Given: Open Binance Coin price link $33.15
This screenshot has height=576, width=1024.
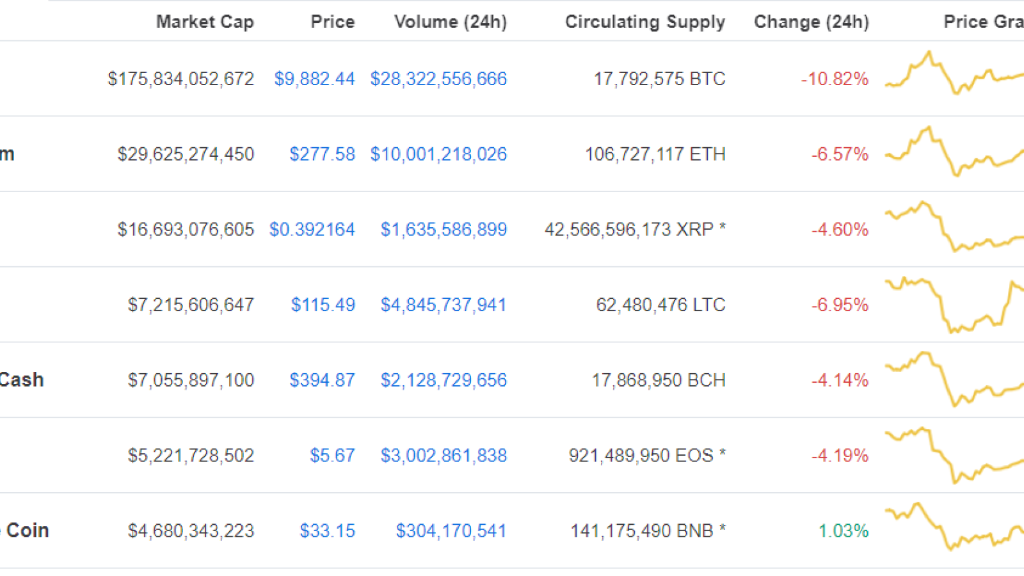Looking at the screenshot, I should coord(327,531).
